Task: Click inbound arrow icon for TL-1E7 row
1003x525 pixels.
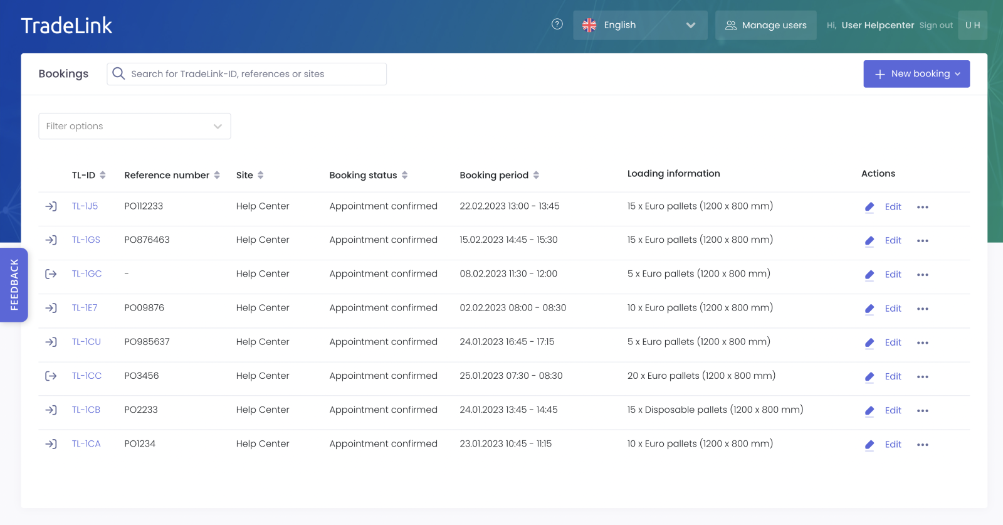Action: coord(51,308)
